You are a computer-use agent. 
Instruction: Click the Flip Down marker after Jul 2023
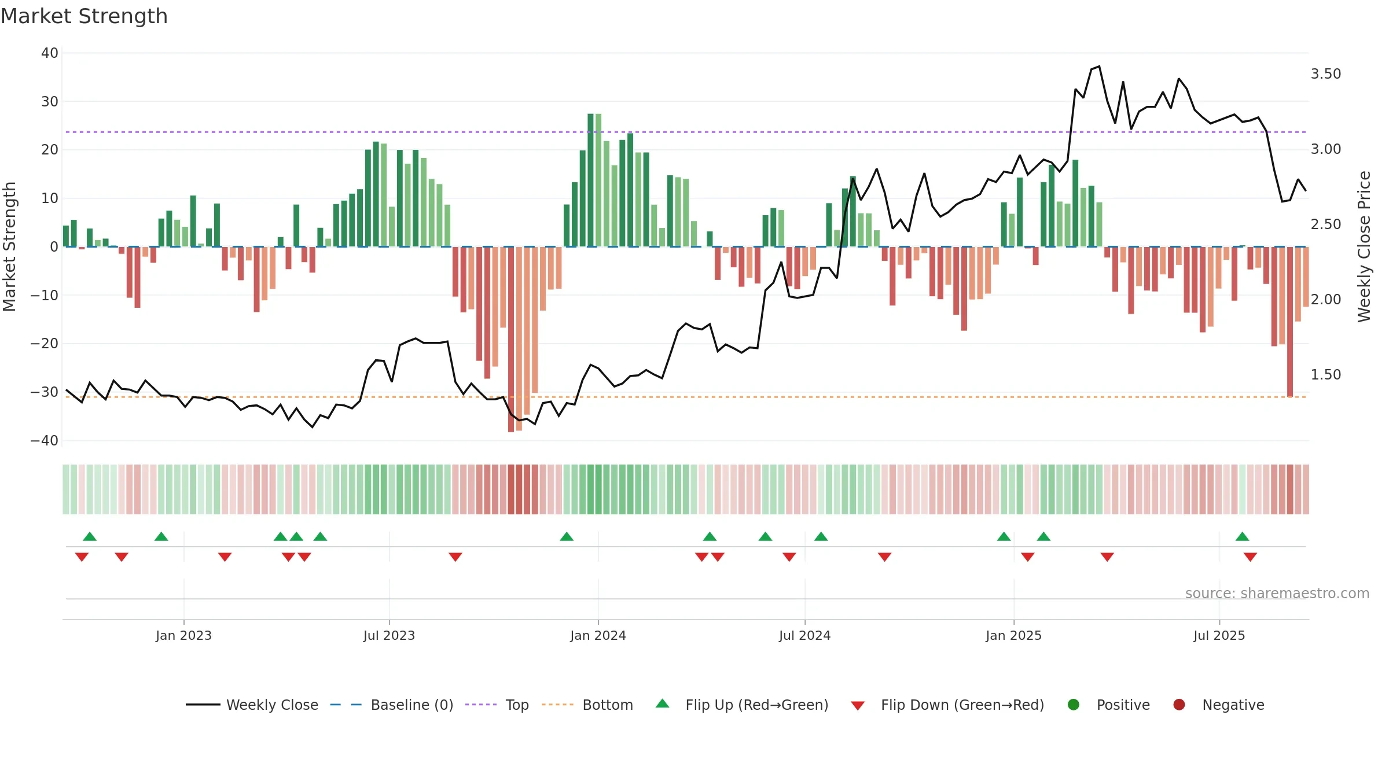pos(455,557)
